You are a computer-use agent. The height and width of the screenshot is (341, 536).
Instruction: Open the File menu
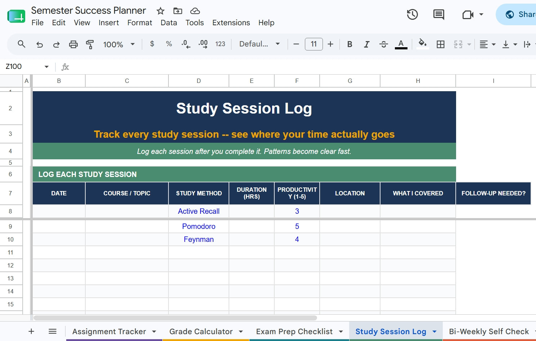click(37, 23)
